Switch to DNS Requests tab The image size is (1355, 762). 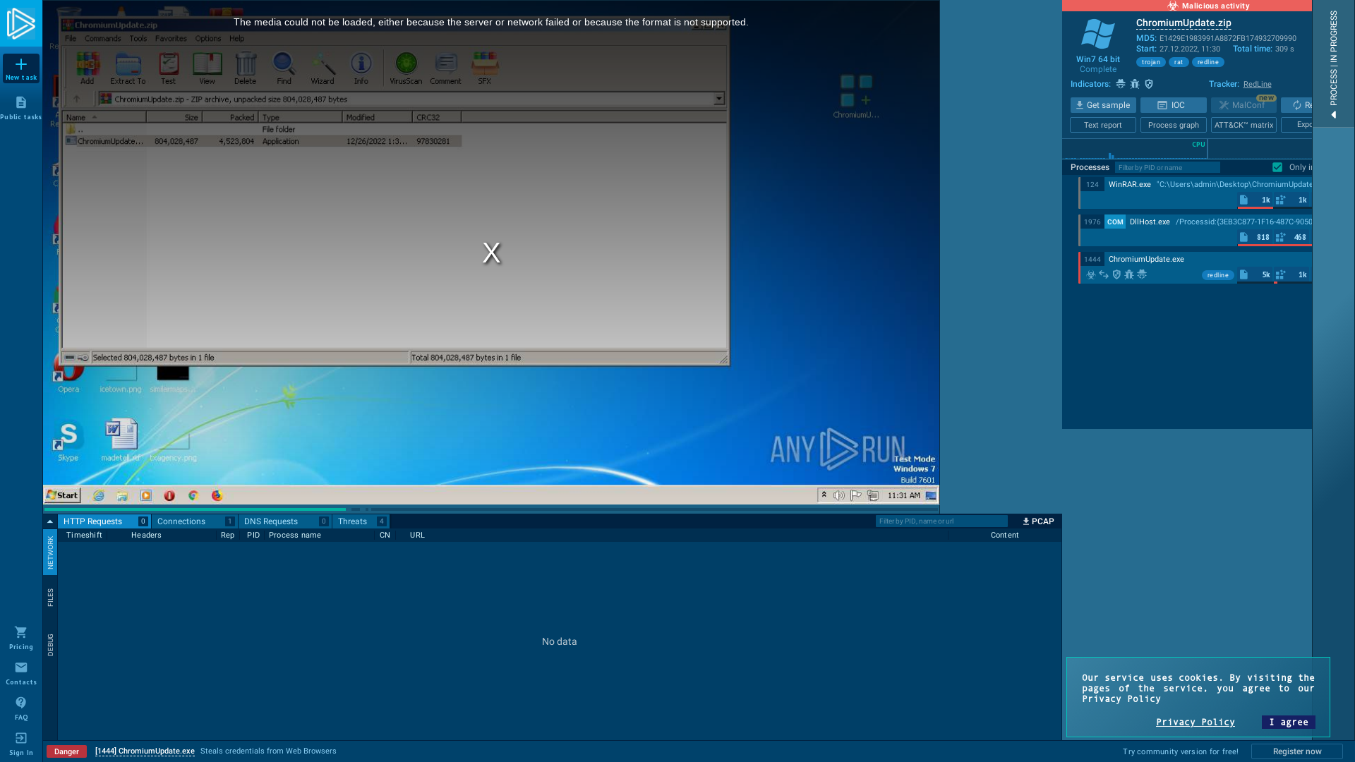[285, 521]
